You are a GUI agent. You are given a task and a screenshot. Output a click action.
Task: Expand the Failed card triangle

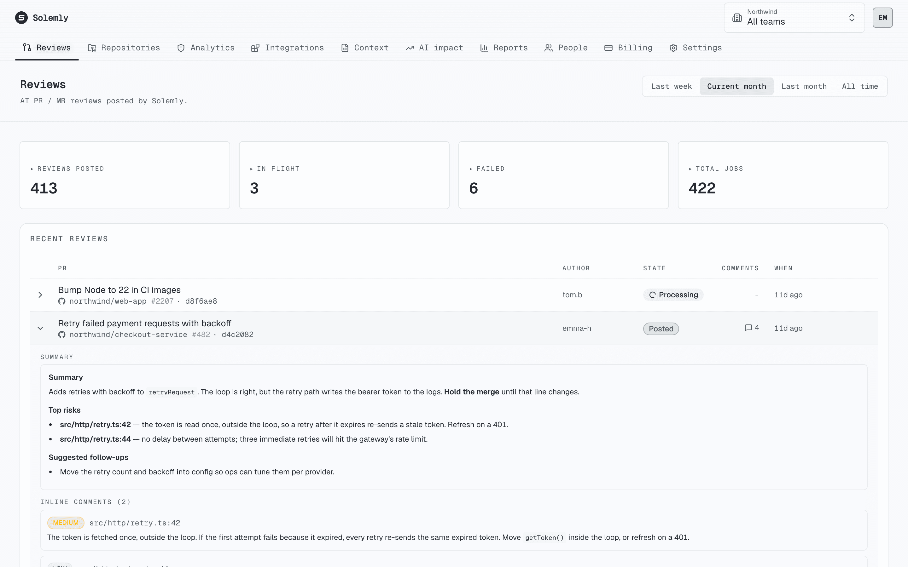[471, 169]
